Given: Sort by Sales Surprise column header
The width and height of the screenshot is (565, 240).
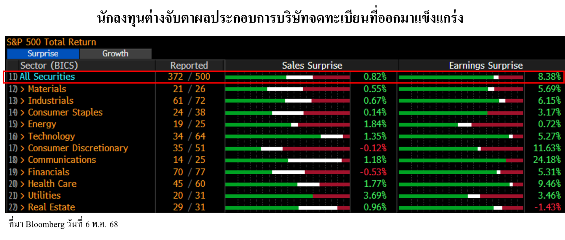Looking at the screenshot, I should 312,65.
